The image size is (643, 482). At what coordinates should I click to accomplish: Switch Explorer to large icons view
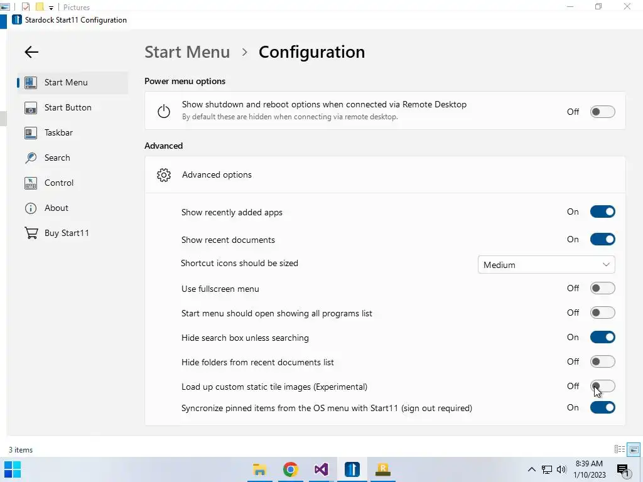(x=634, y=449)
